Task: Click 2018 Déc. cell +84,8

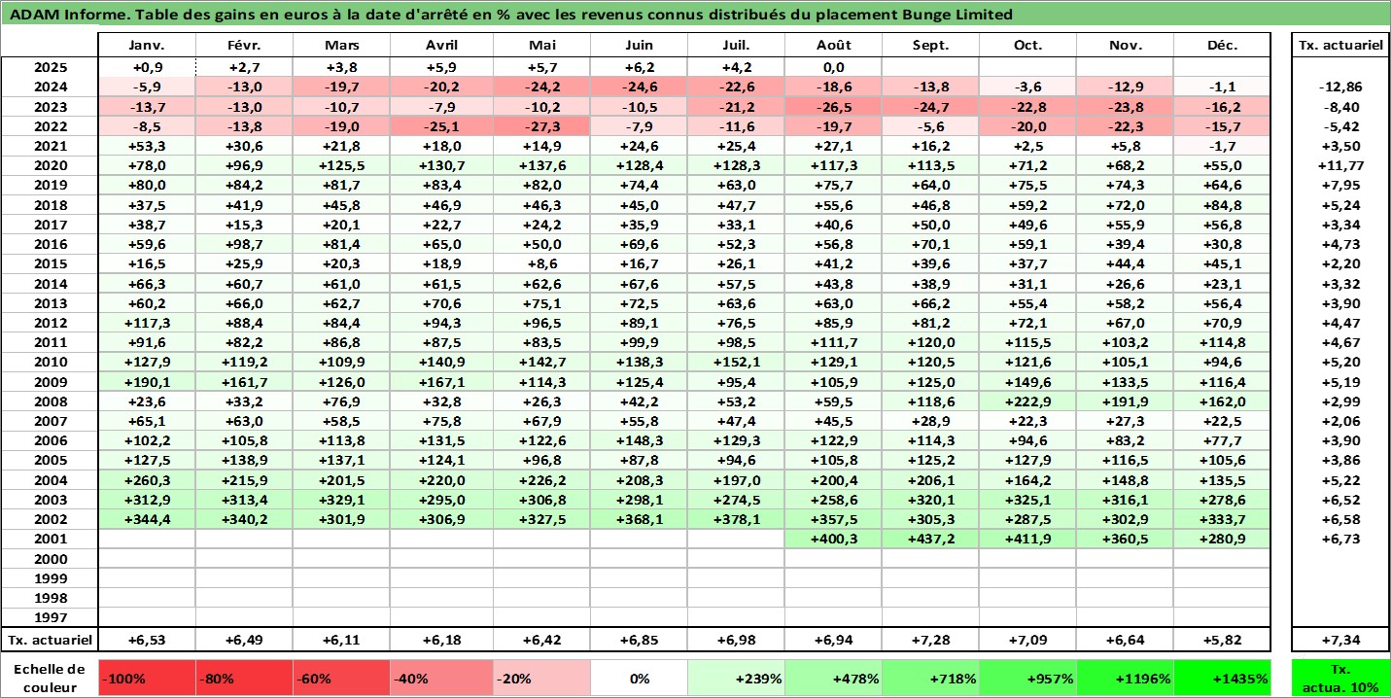Action: pyautogui.click(x=1222, y=205)
